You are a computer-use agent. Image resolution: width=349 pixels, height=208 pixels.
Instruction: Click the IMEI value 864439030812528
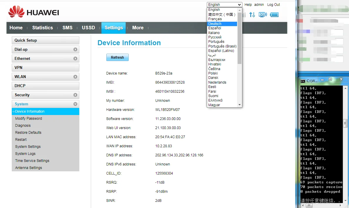(170, 82)
